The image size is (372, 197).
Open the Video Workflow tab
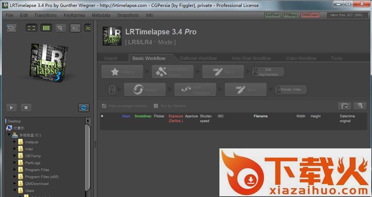(x=301, y=58)
